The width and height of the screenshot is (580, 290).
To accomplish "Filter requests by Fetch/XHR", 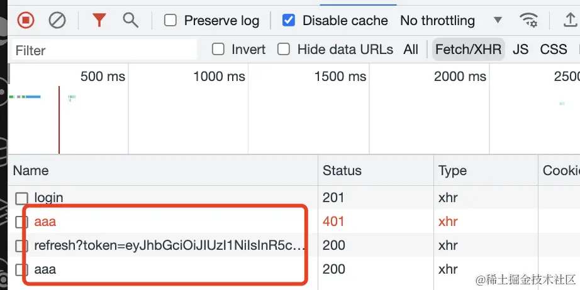I will click(x=468, y=50).
